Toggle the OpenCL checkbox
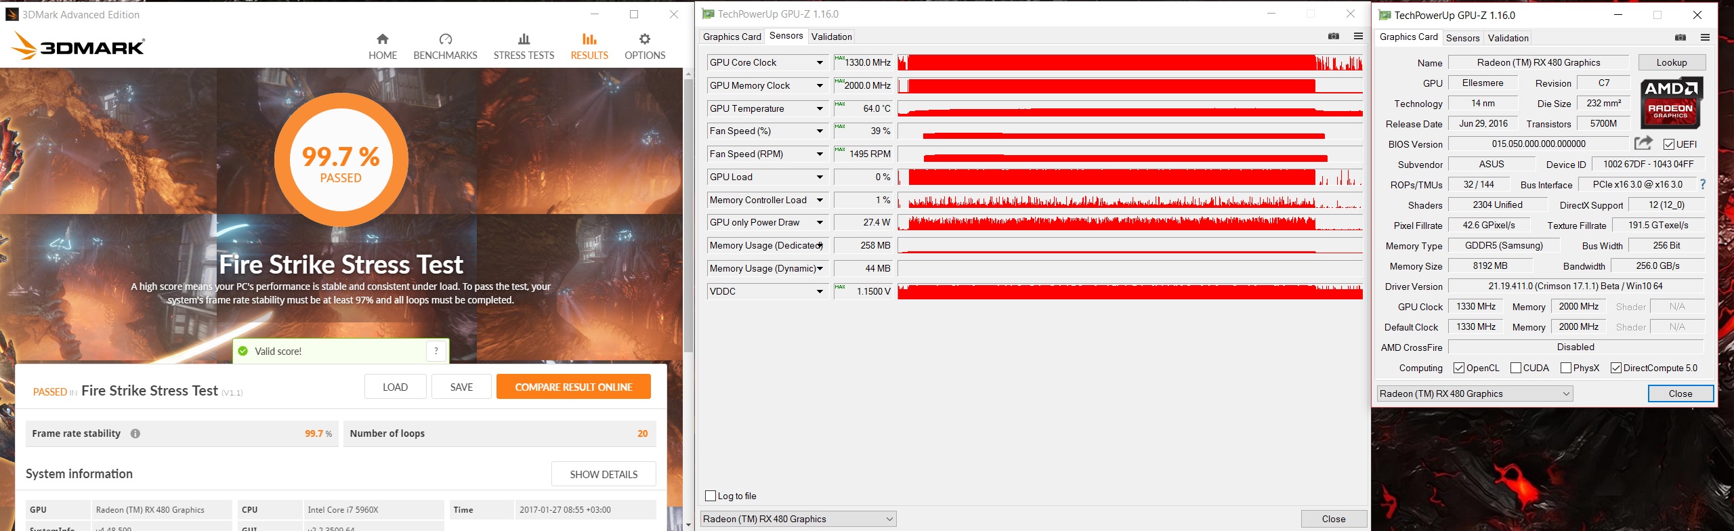Viewport: 1734px width, 531px height. pyautogui.click(x=1459, y=368)
